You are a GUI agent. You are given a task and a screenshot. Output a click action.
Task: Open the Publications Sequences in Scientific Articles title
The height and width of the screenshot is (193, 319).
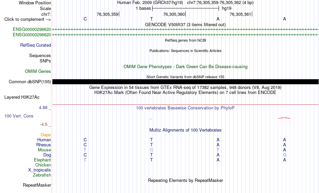click(185, 51)
